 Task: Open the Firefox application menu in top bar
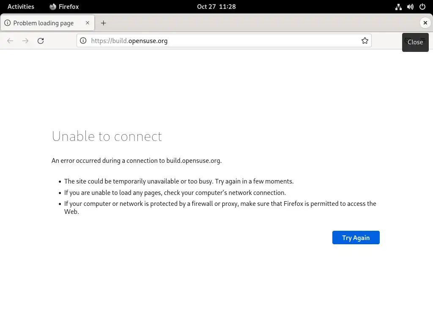coord(64,7)
